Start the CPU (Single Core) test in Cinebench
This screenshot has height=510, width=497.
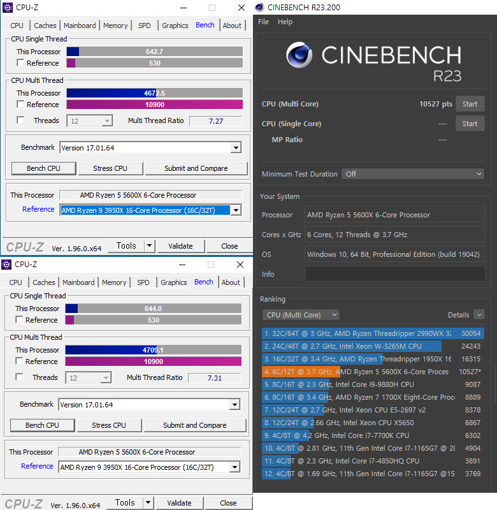point(470,124)
